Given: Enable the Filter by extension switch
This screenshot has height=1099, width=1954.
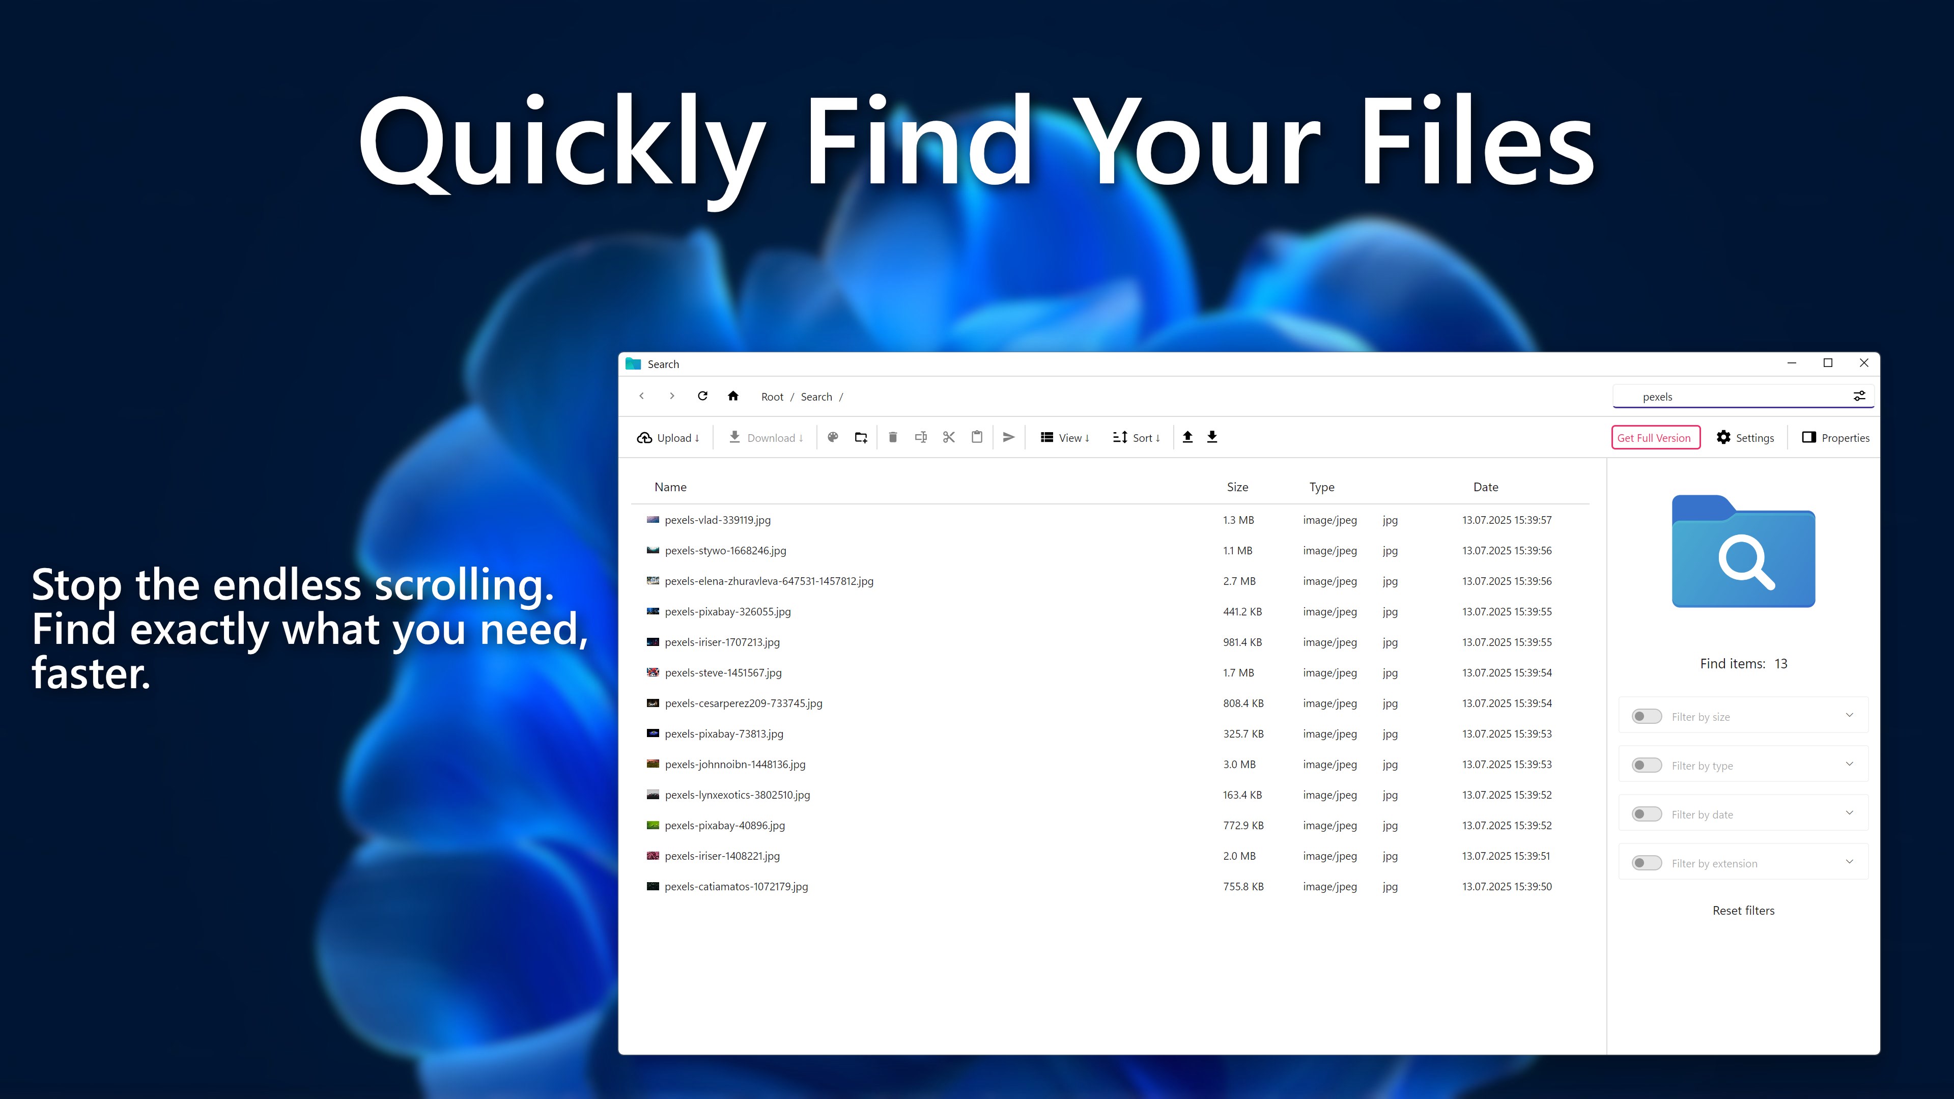Looking at the screenshot, I should tap(1646, 863).
